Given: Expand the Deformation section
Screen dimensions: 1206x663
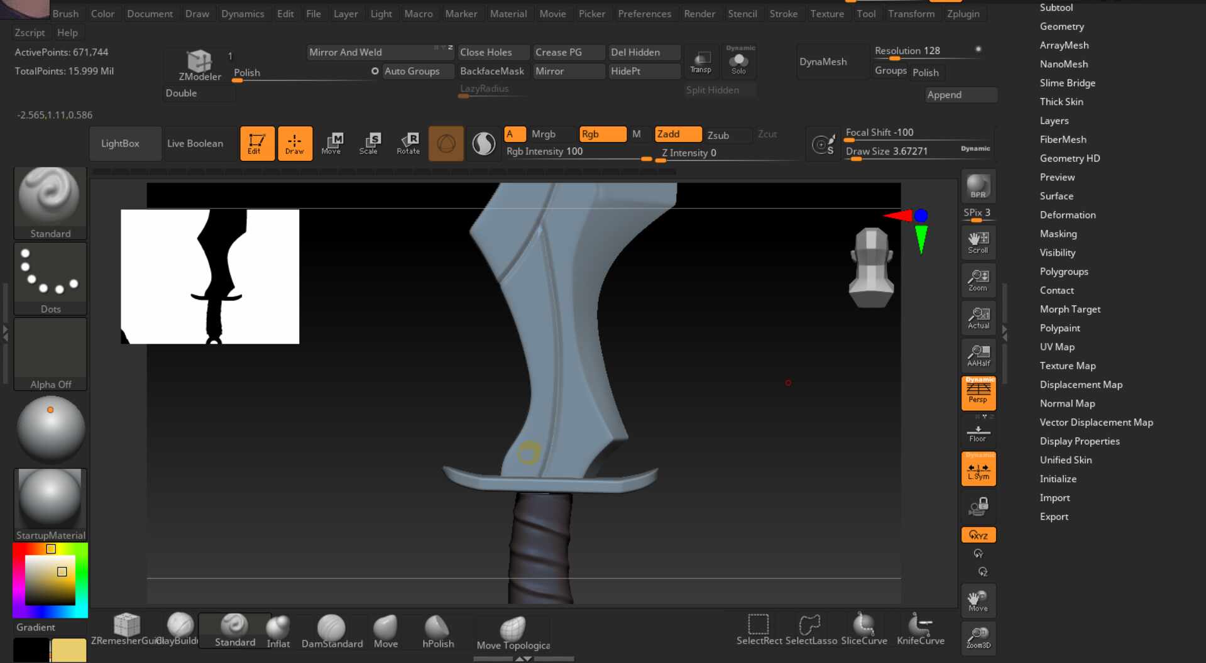Looking at the screenshot, I should pyautogui.click(x=1067, y=215).
